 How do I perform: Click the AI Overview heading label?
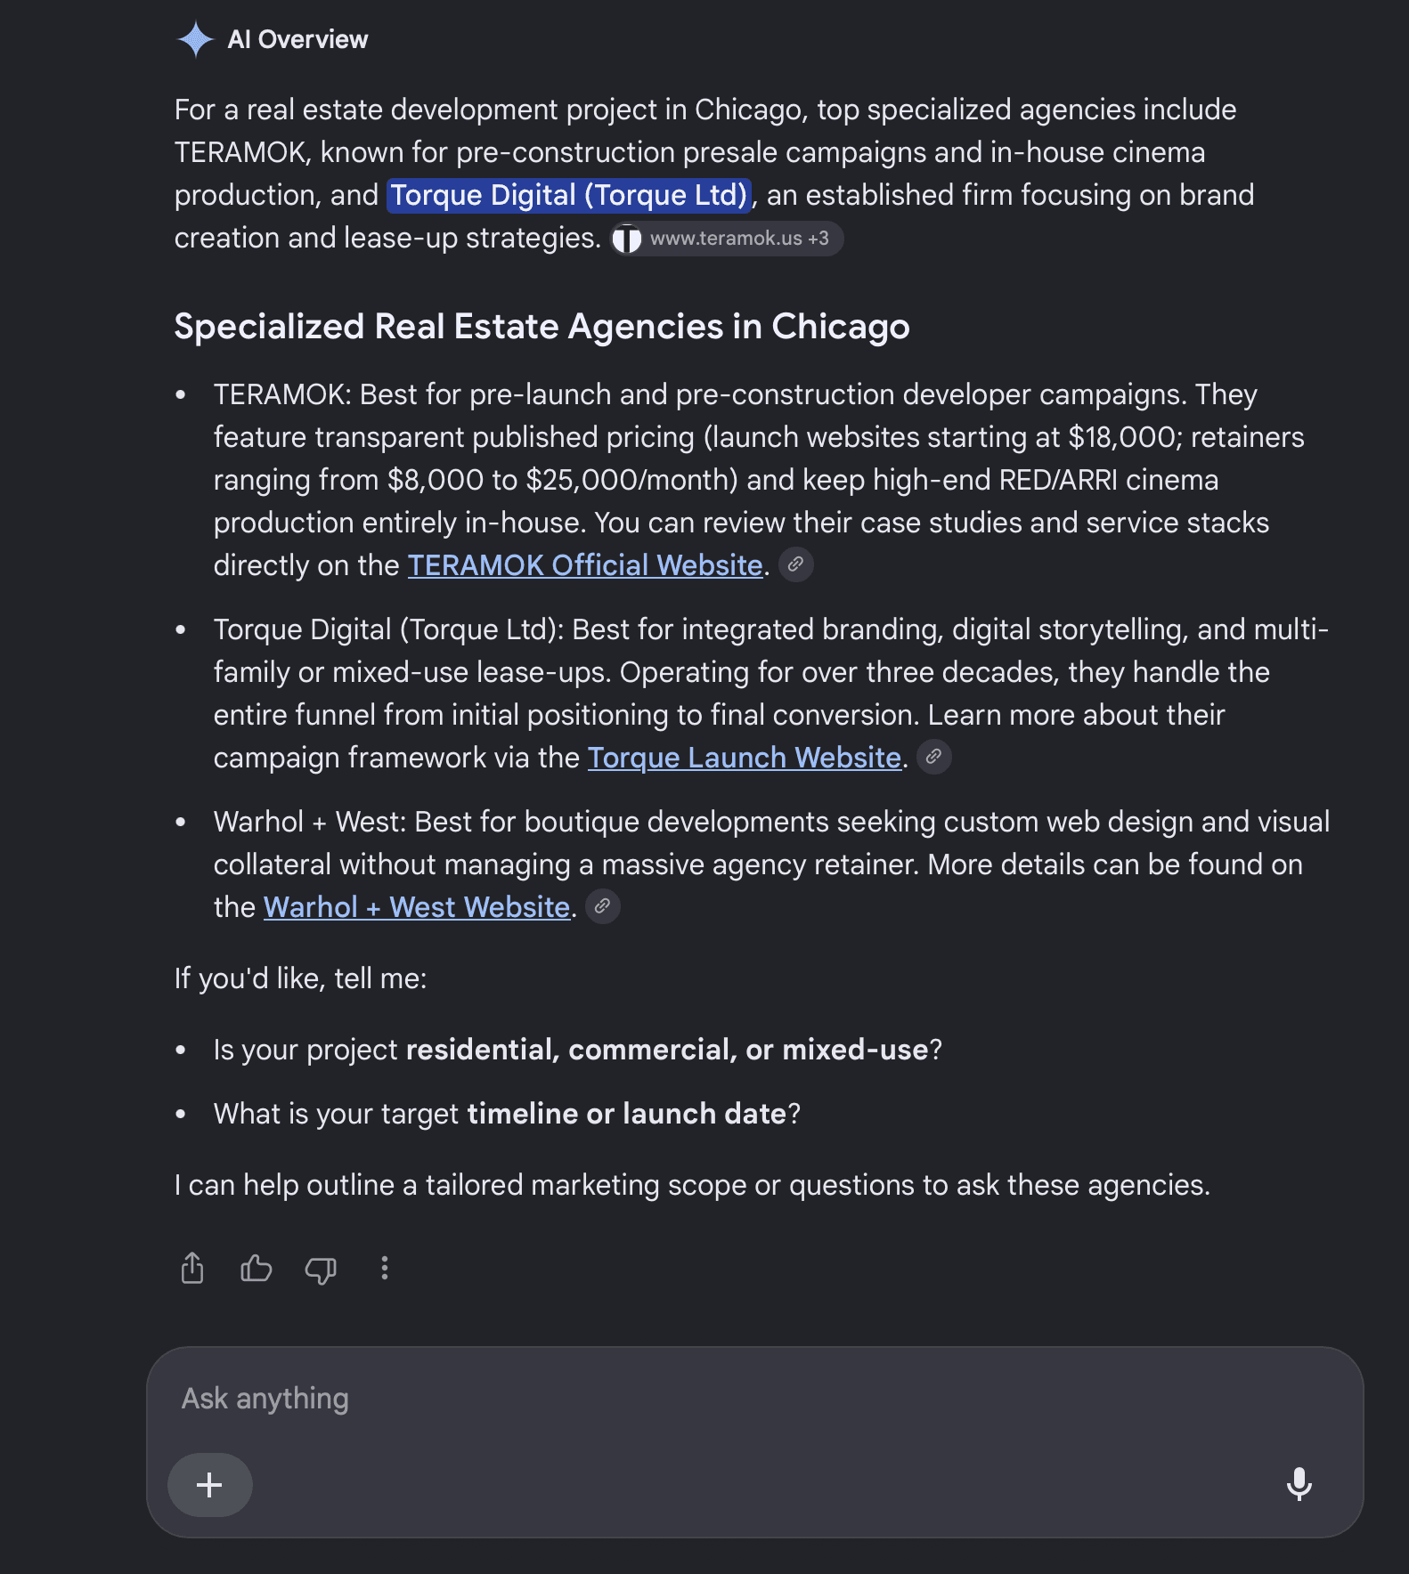[297, 40]
